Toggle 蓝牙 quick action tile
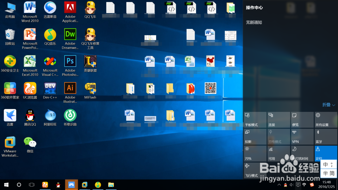This screenshot has height=190, width=338. click(325, 137)
